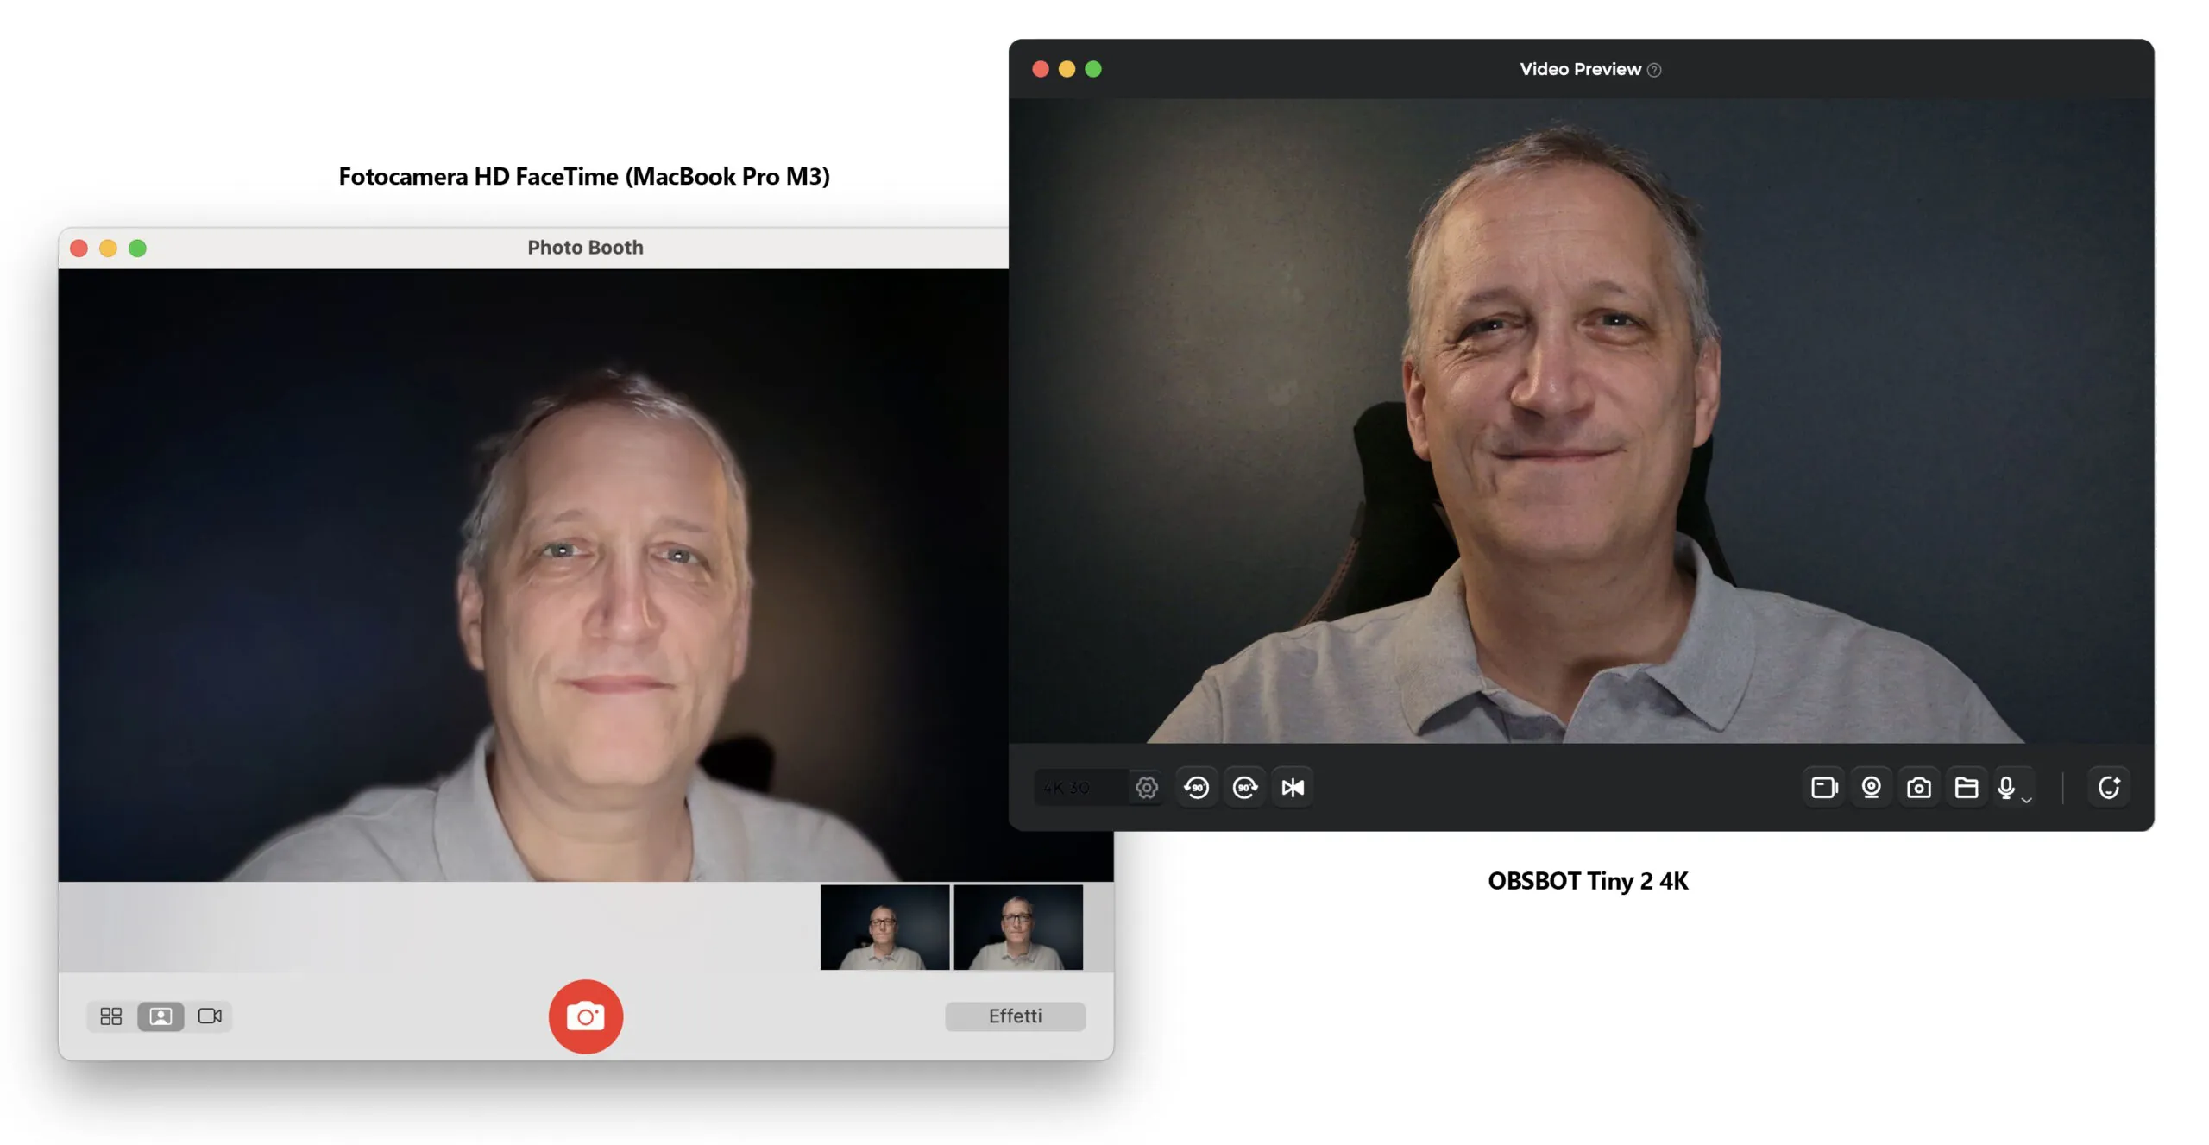Start video recording in OBSBOT preview

point(1823,787)
